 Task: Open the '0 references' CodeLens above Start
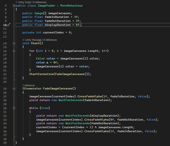[50, 40]
